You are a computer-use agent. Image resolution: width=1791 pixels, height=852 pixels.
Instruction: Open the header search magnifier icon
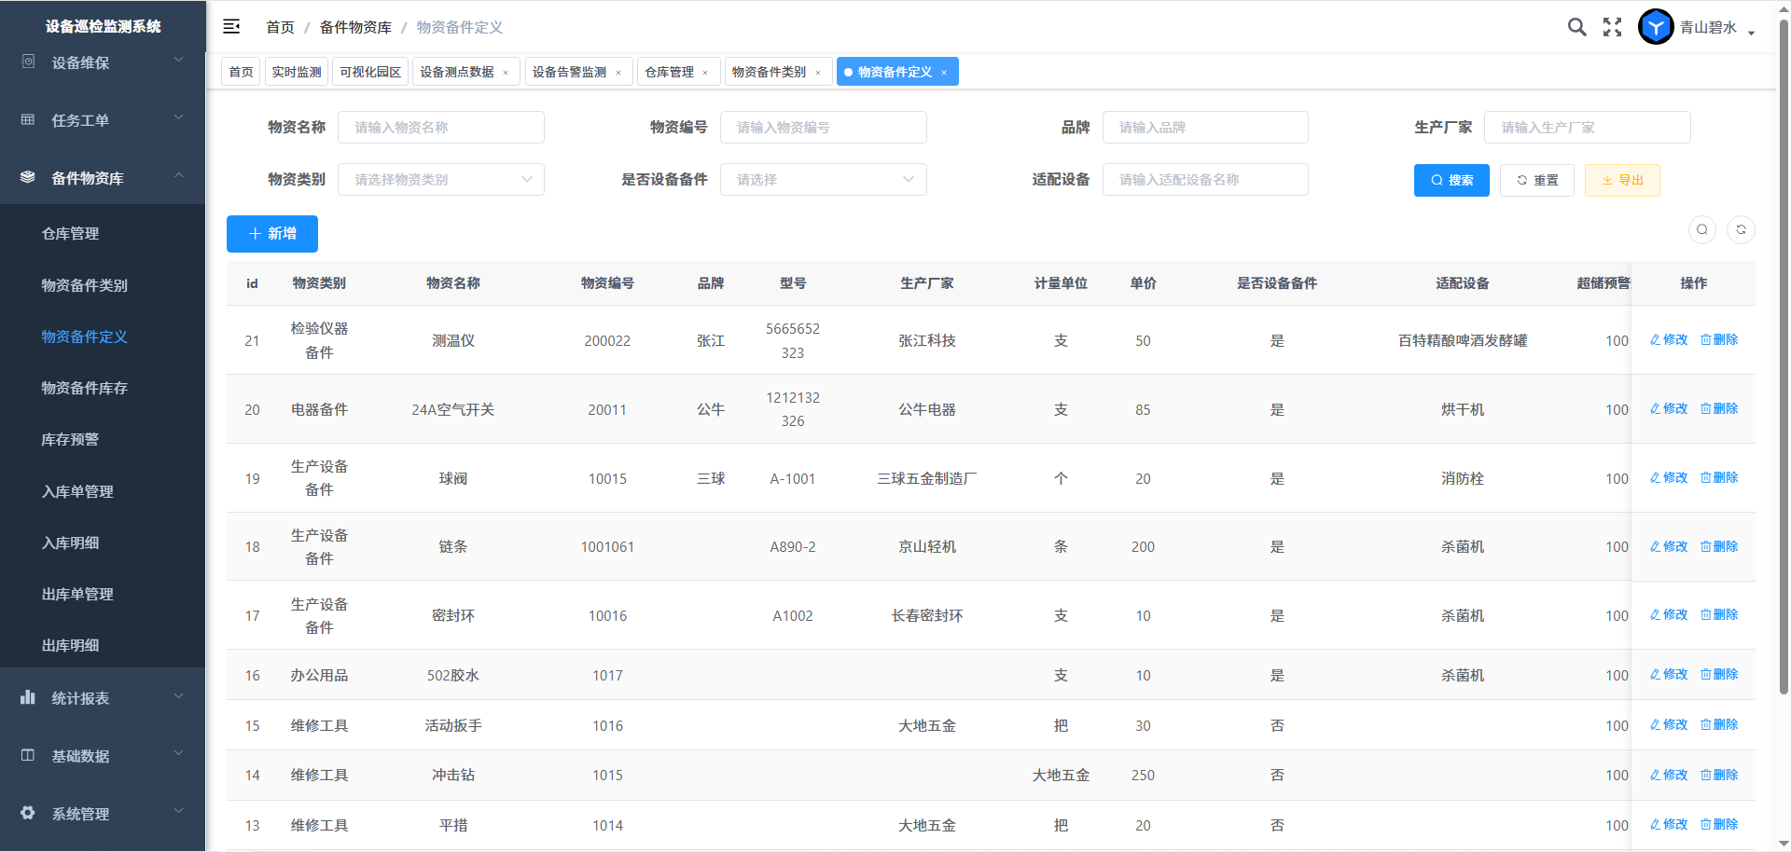1576,27
